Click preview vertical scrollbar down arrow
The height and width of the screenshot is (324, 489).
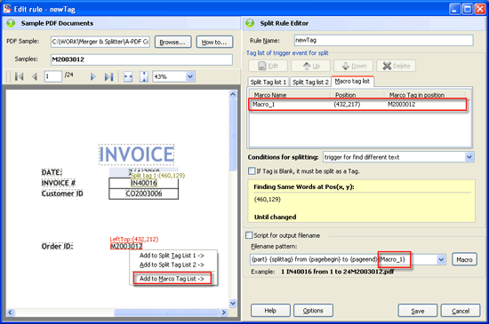click(233, 303)
